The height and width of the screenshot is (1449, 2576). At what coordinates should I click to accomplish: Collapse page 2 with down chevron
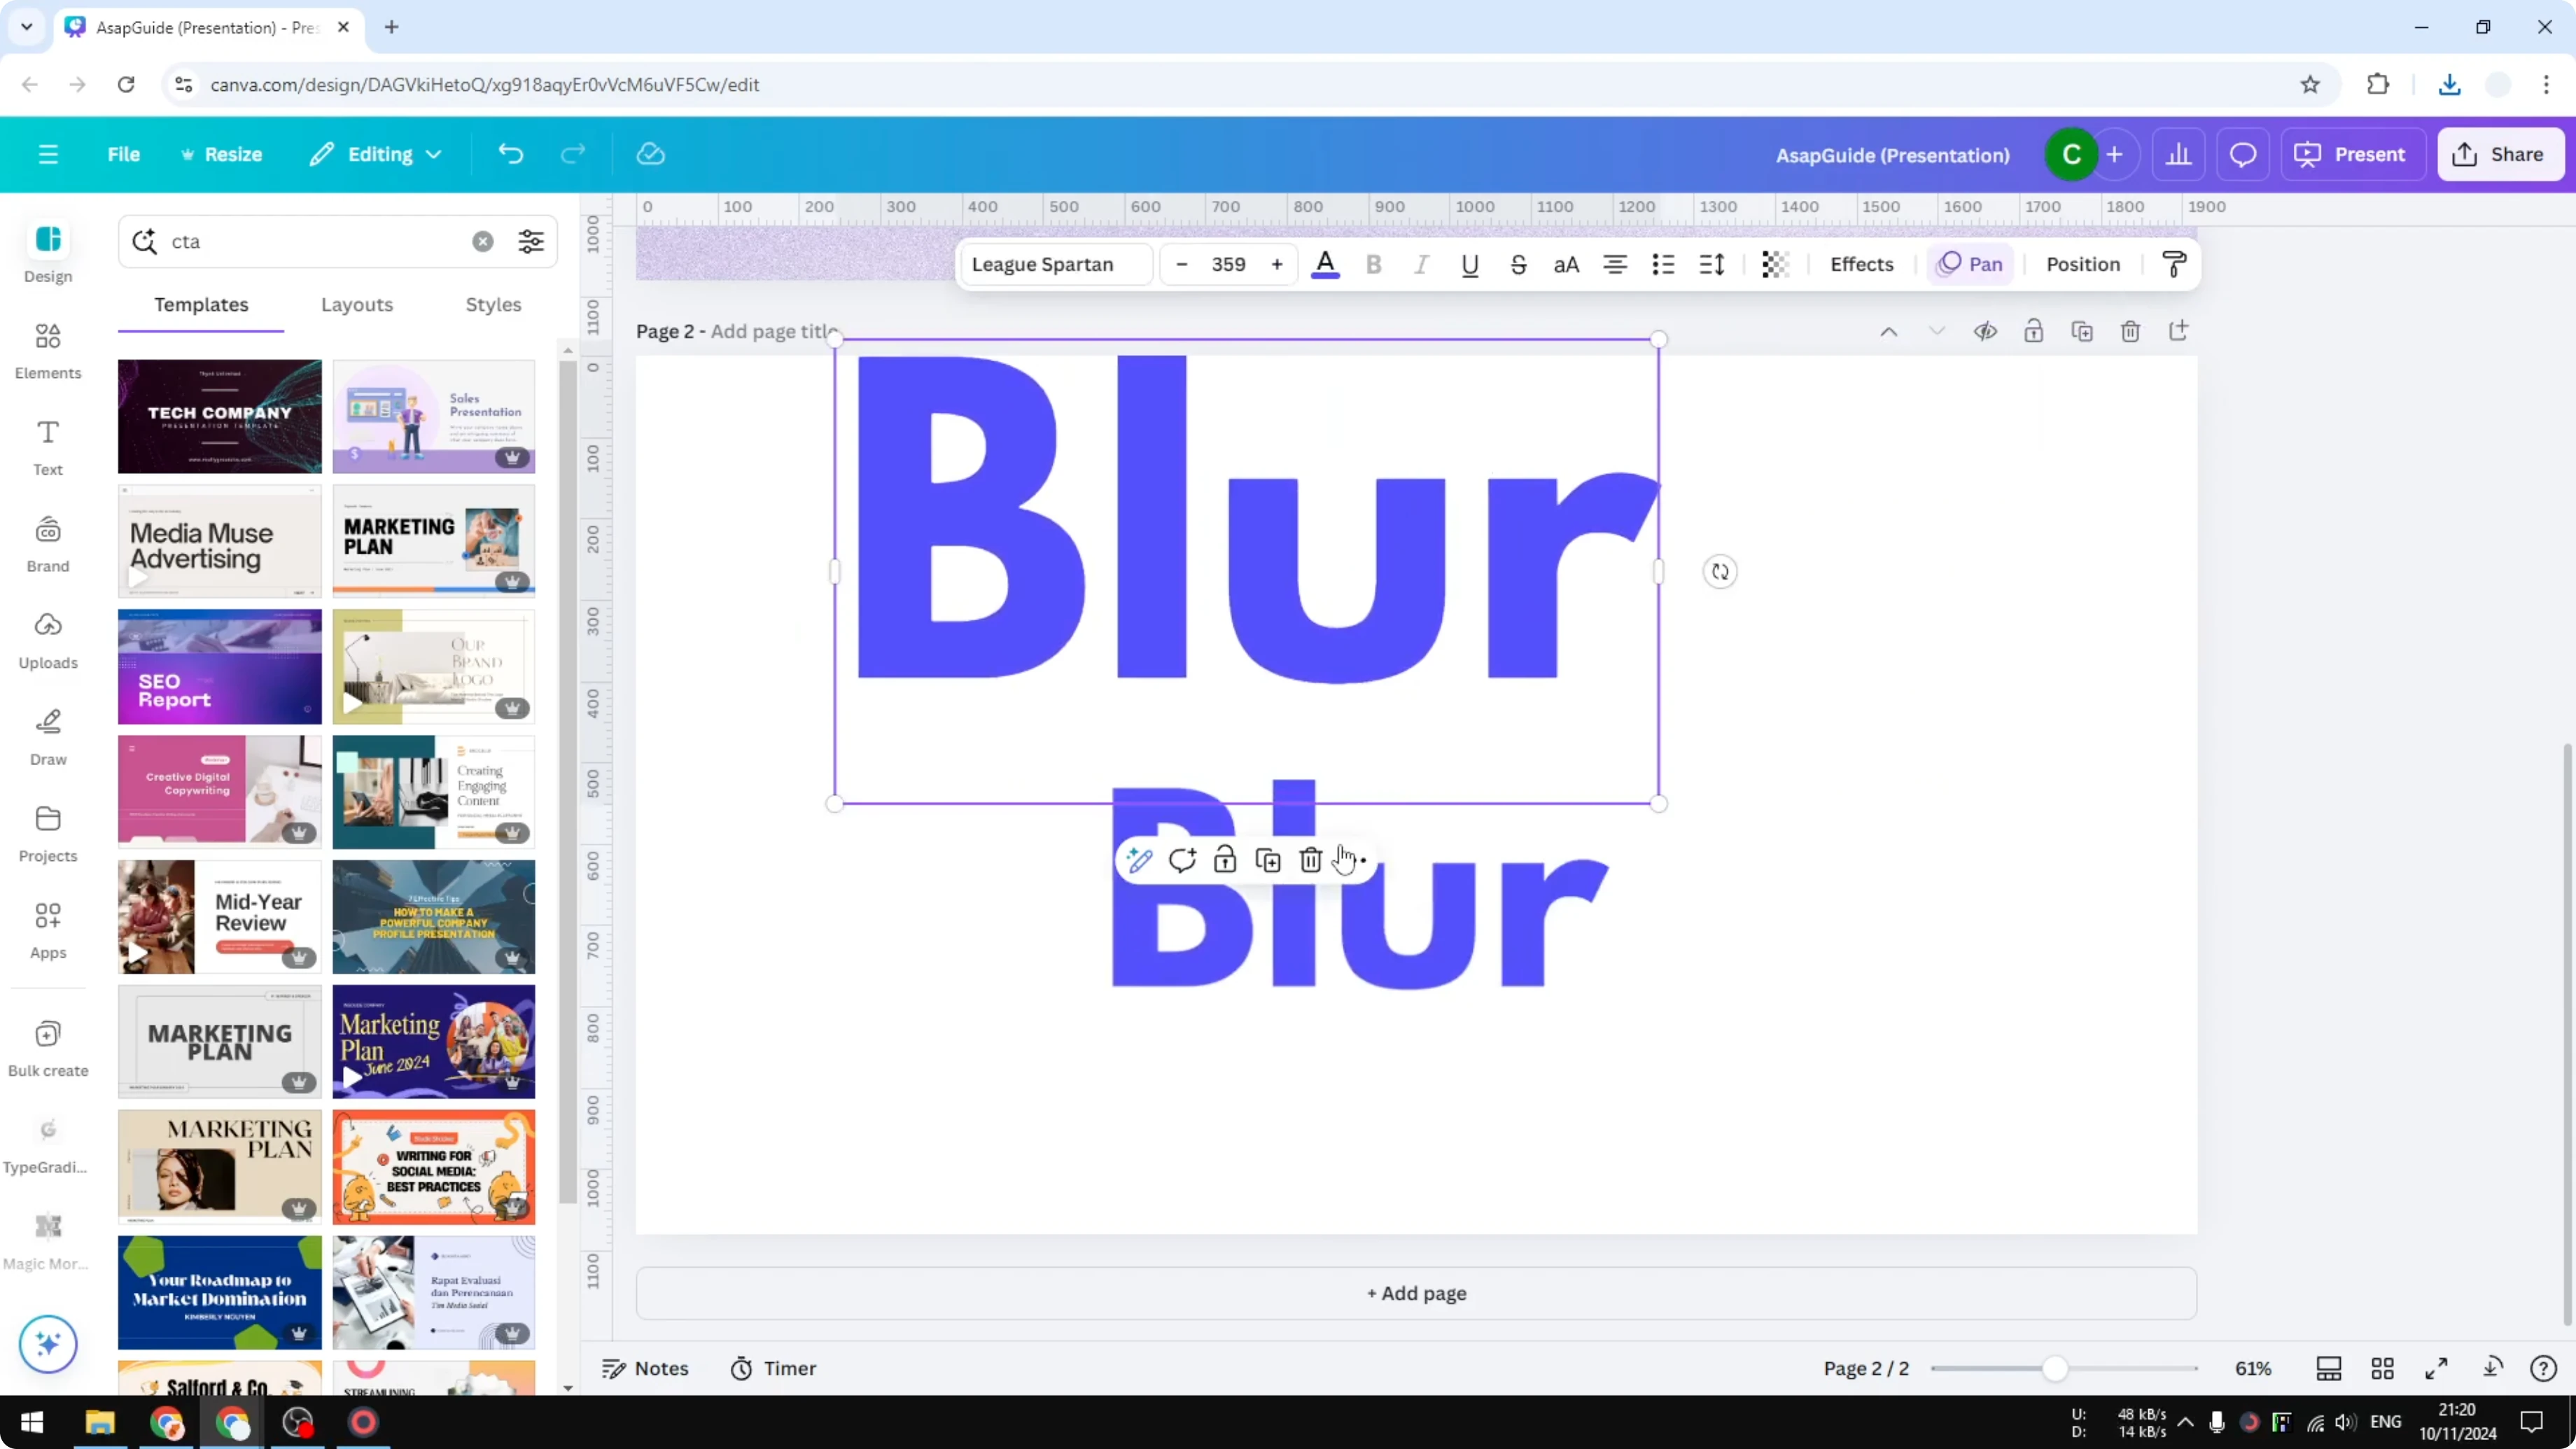click(x=1937, y=331)
